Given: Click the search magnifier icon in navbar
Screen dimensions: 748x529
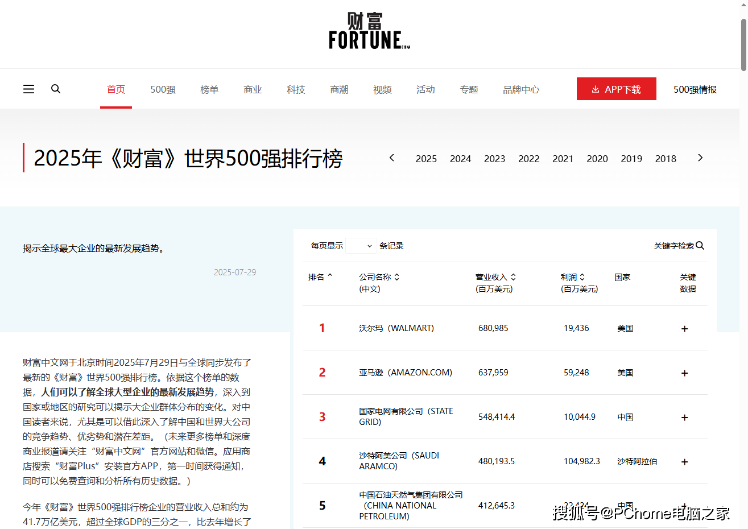Looking at the screenshot, I should 56,89.
